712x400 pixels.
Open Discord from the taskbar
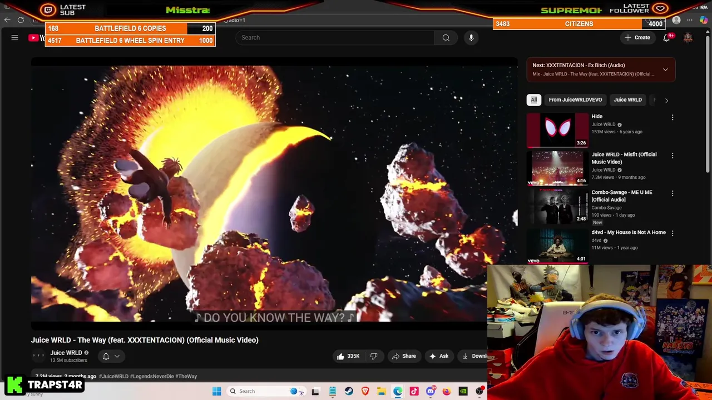click(x=431, y=391)
